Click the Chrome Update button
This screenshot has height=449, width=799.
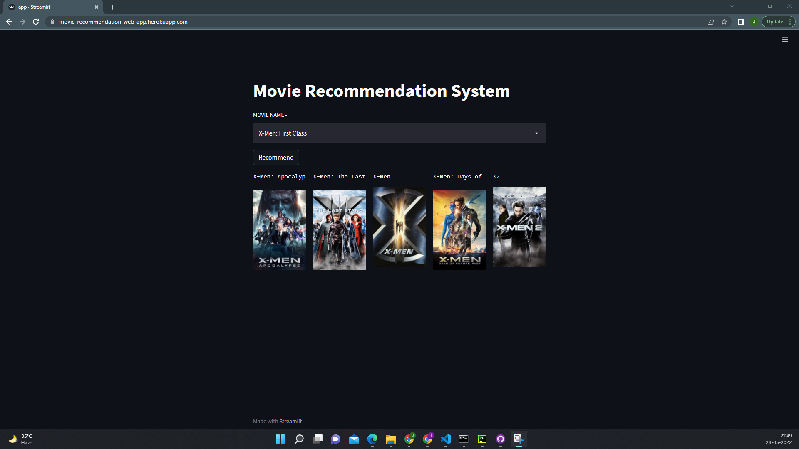tap(774, 22)
